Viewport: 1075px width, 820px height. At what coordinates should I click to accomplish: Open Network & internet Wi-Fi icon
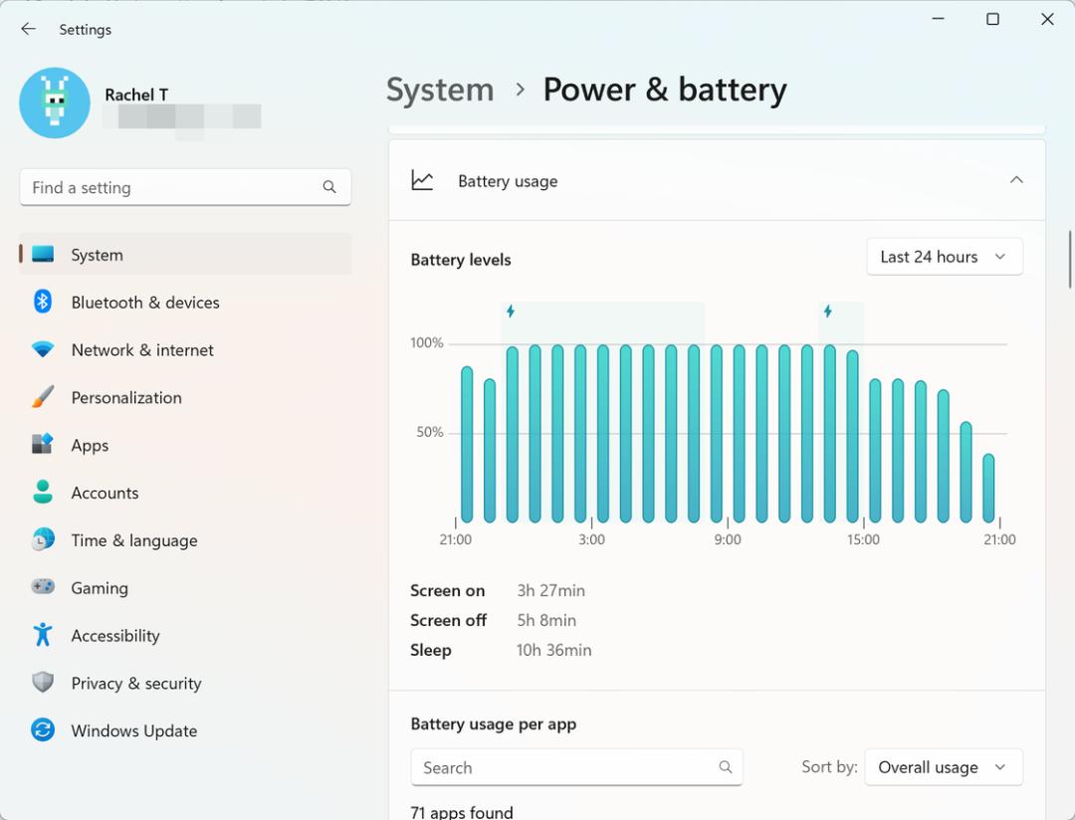coord(43,349)
